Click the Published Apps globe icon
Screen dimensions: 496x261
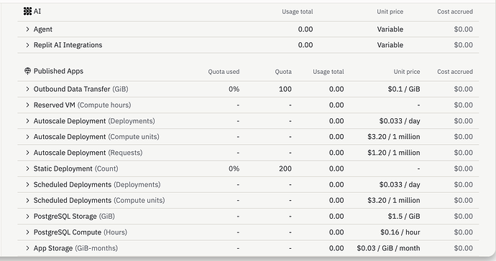click(27, 71)
